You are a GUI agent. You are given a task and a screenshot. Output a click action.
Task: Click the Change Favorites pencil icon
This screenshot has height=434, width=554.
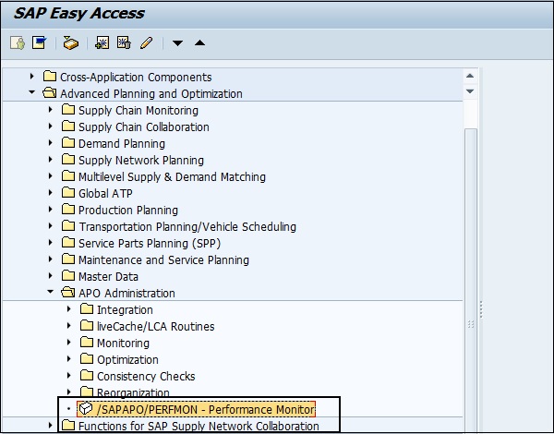pos(146,43)
